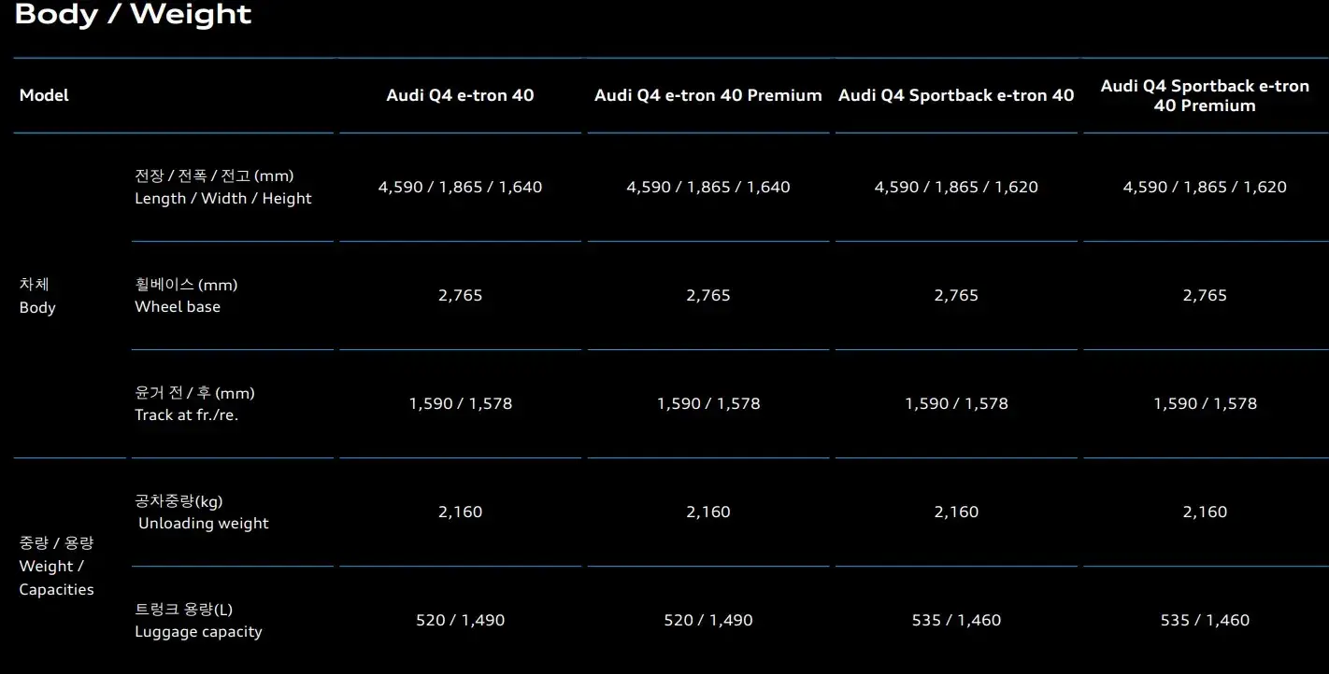Click the Audi Q4 e-tron 40 Premium header
This screenshot has height=674, width=1329.
tap(708, 95)
